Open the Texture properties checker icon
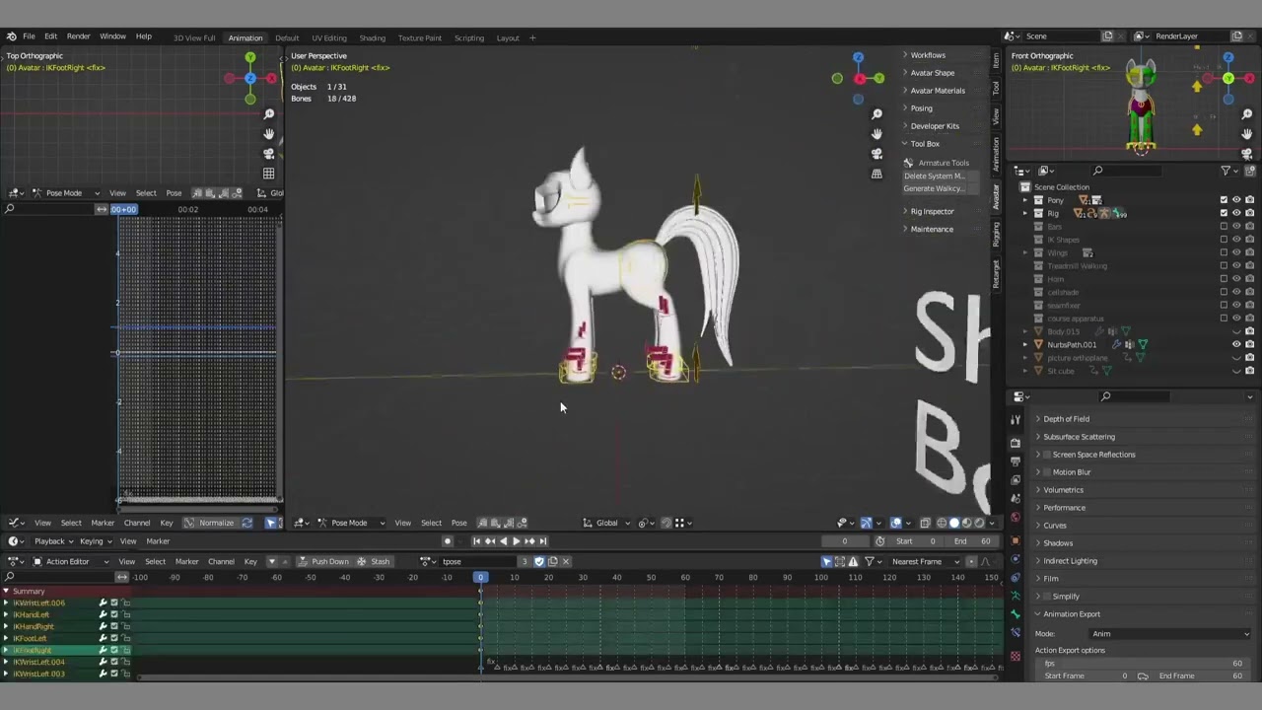The width and height of the screenshot is (1262, 710). click(1016, 656)
